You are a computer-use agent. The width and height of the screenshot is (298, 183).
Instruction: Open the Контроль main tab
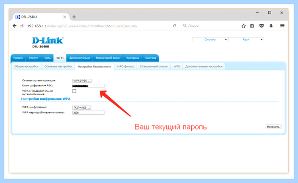(x=133, y=58)
